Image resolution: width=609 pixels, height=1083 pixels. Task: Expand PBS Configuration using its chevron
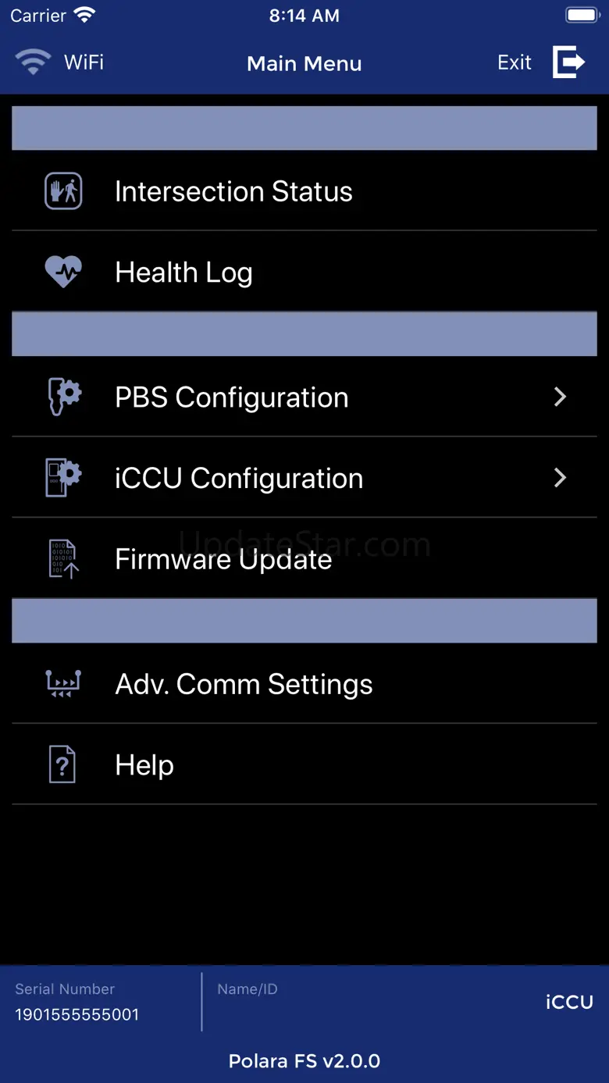pos(560,397)
